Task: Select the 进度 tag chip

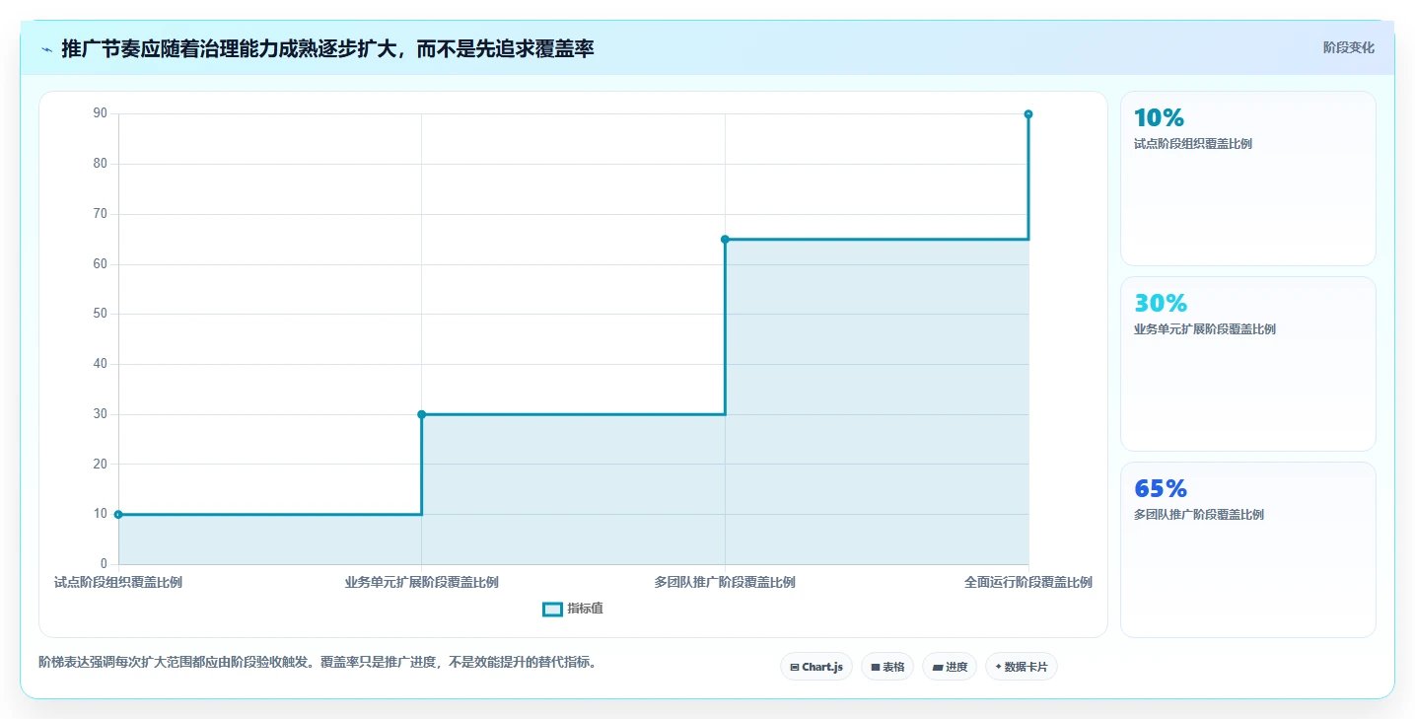Action: click(950, 667)
